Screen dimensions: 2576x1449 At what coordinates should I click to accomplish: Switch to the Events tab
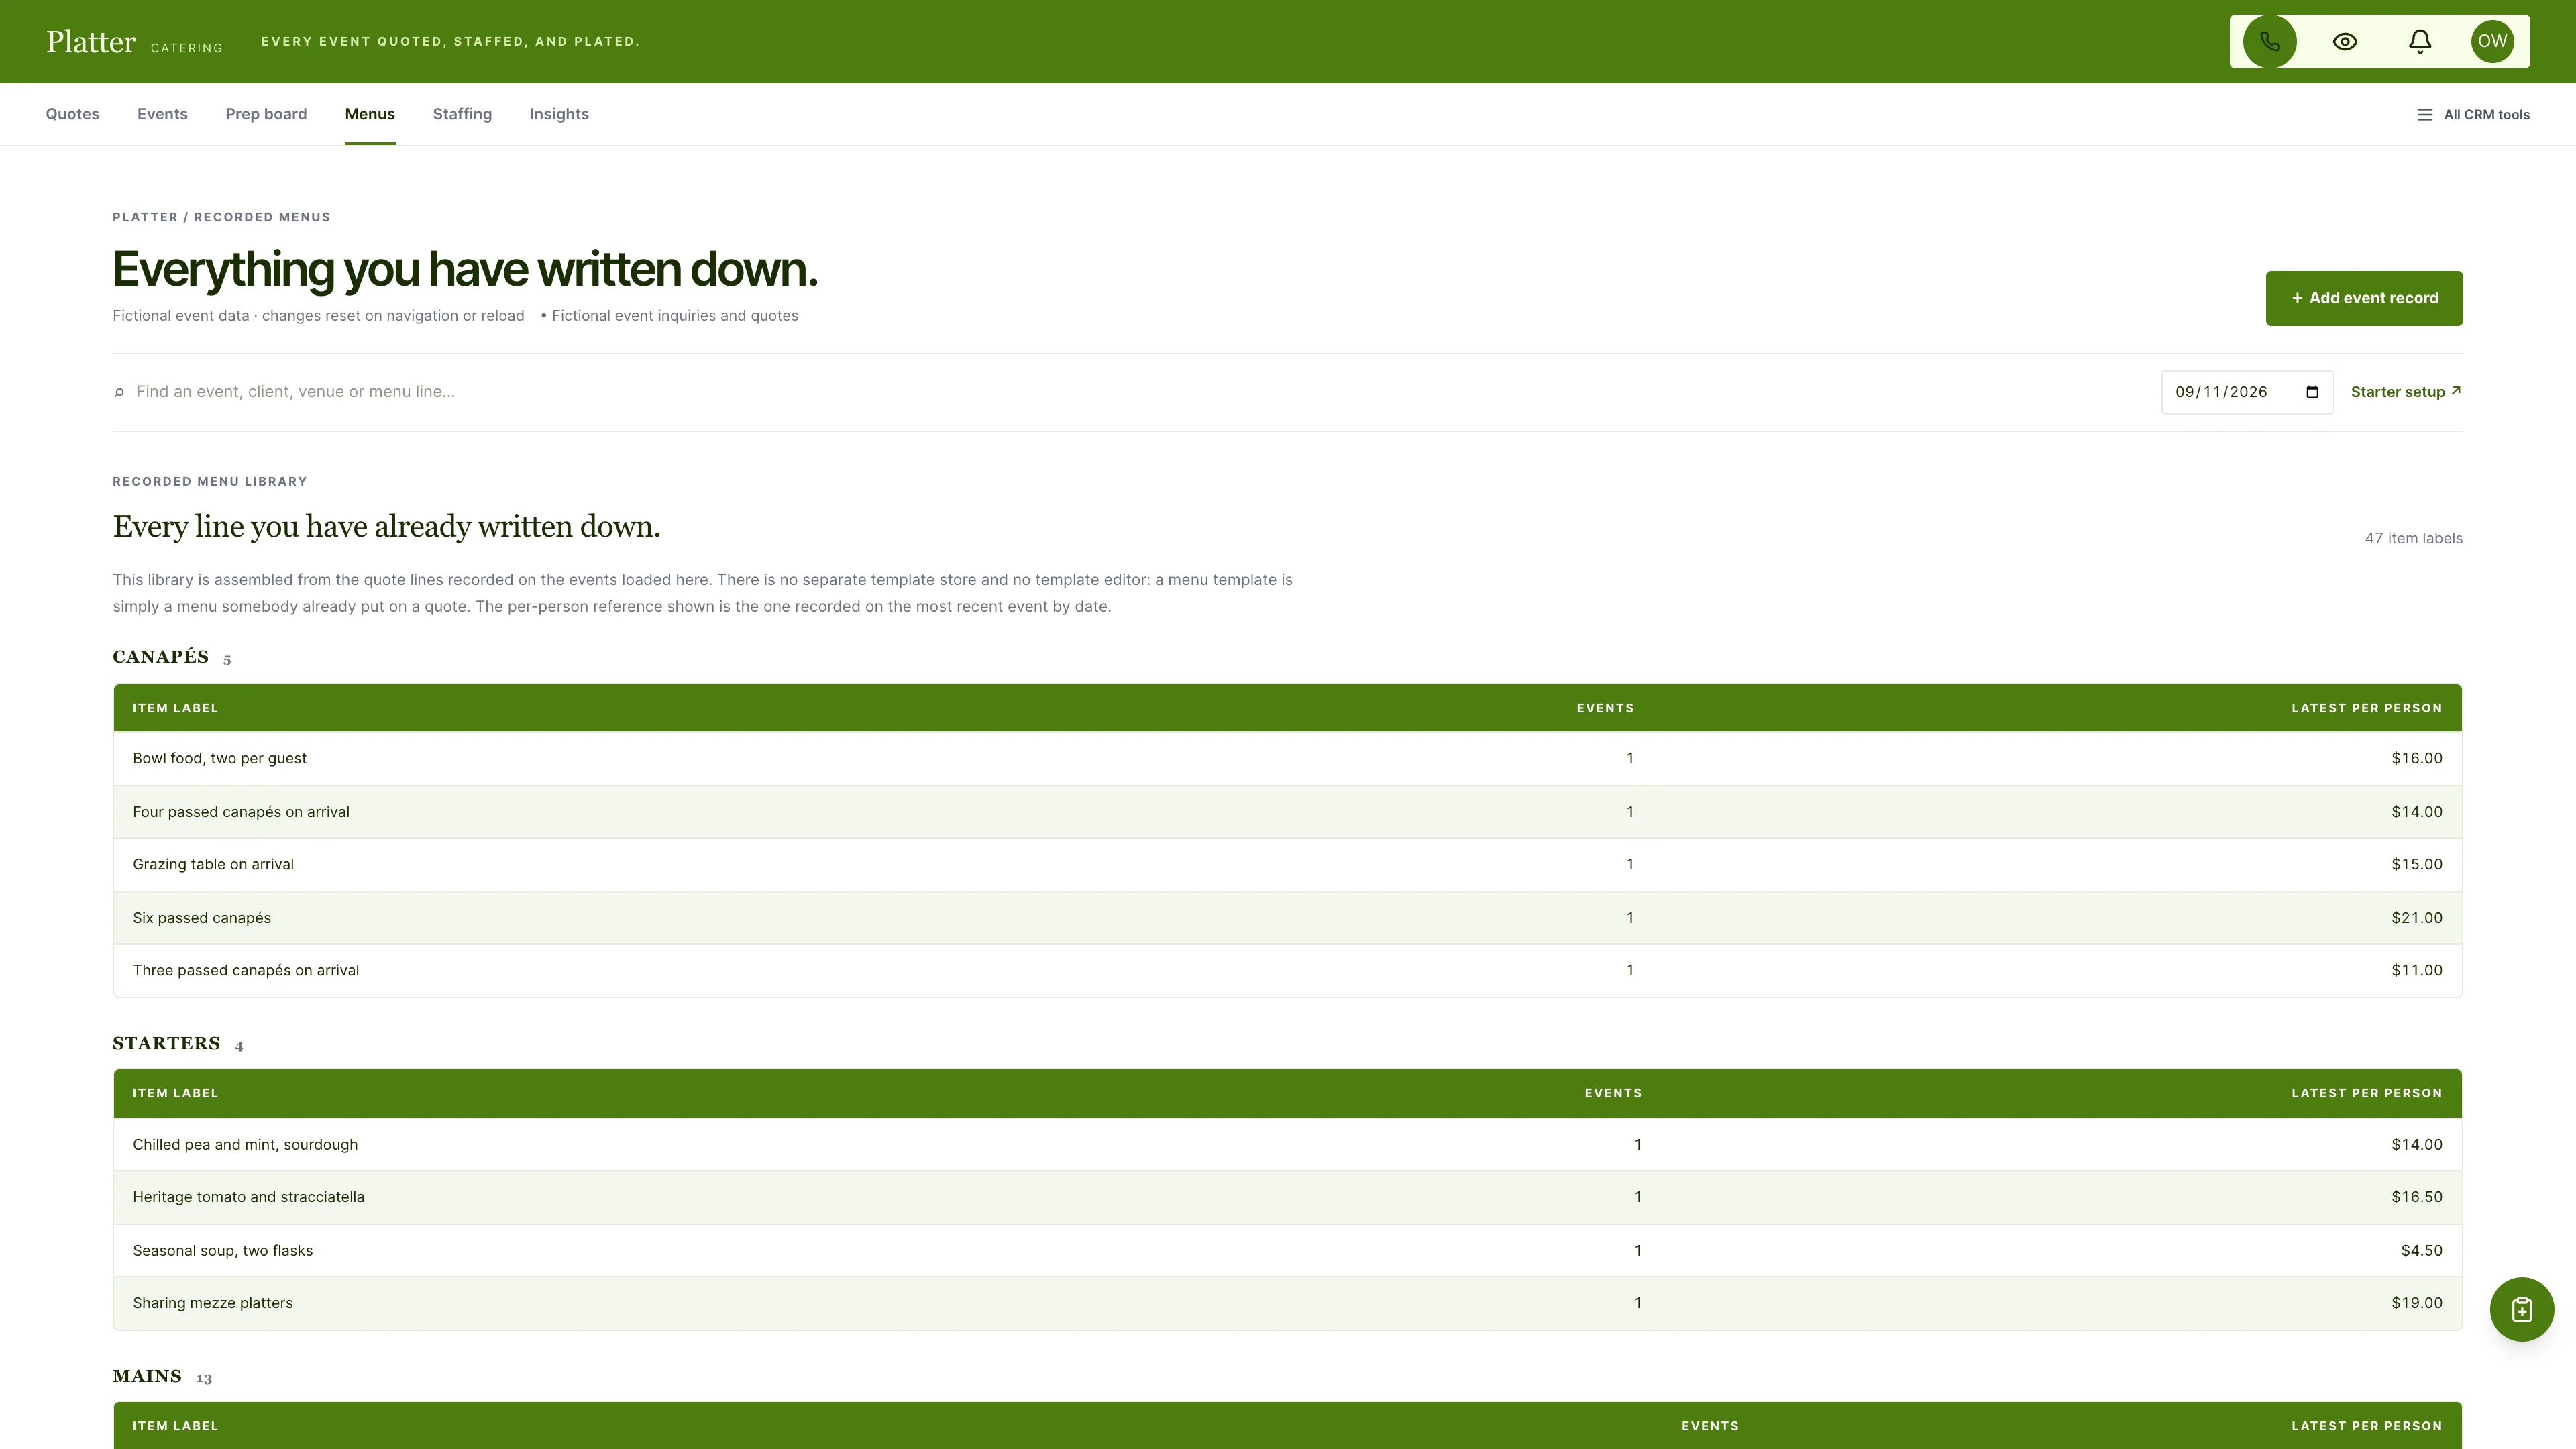click(162, 114)
